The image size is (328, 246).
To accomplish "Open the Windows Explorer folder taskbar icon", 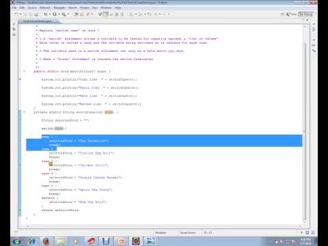I will pyautogui.click(x=61, y=241).
